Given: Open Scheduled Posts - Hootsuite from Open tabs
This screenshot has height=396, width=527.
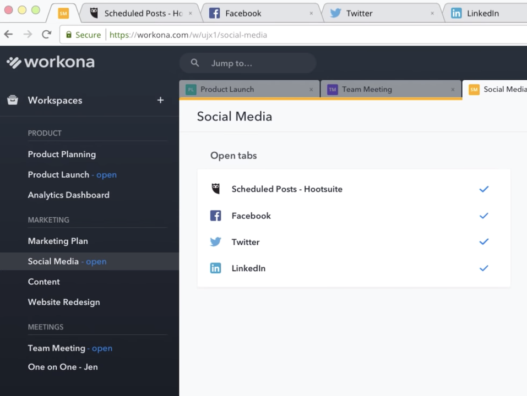Looking at the screenshot, I should click(x=287, y=189).
